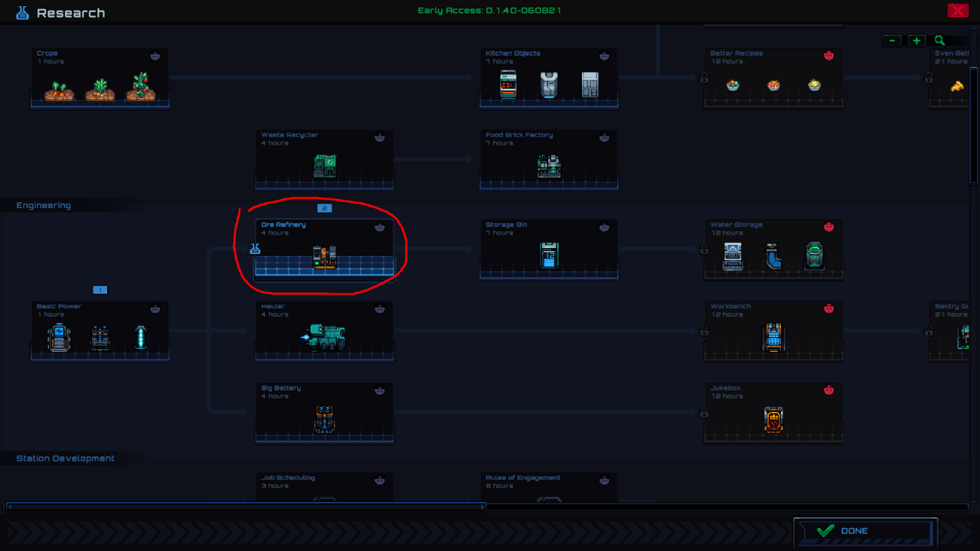This screenshot has height=551, width=980.
Task: Click the Waste Recycler machine icon
Action: click(x=325, y=165)
